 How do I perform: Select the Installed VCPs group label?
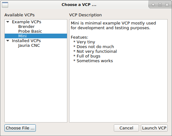coord(26,41)
